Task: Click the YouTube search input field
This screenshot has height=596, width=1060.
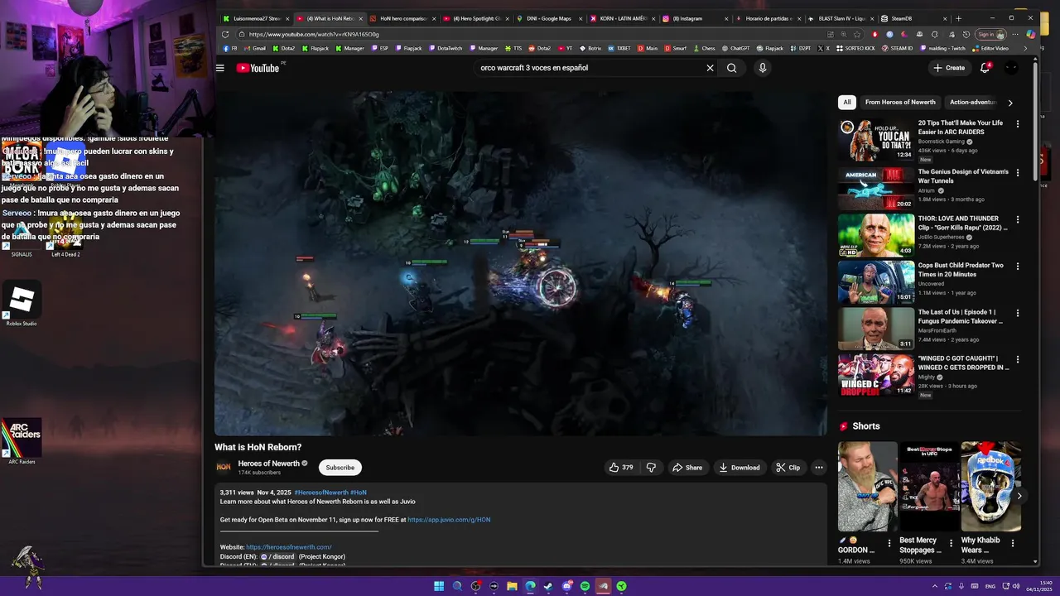Action: pos(588,68)
